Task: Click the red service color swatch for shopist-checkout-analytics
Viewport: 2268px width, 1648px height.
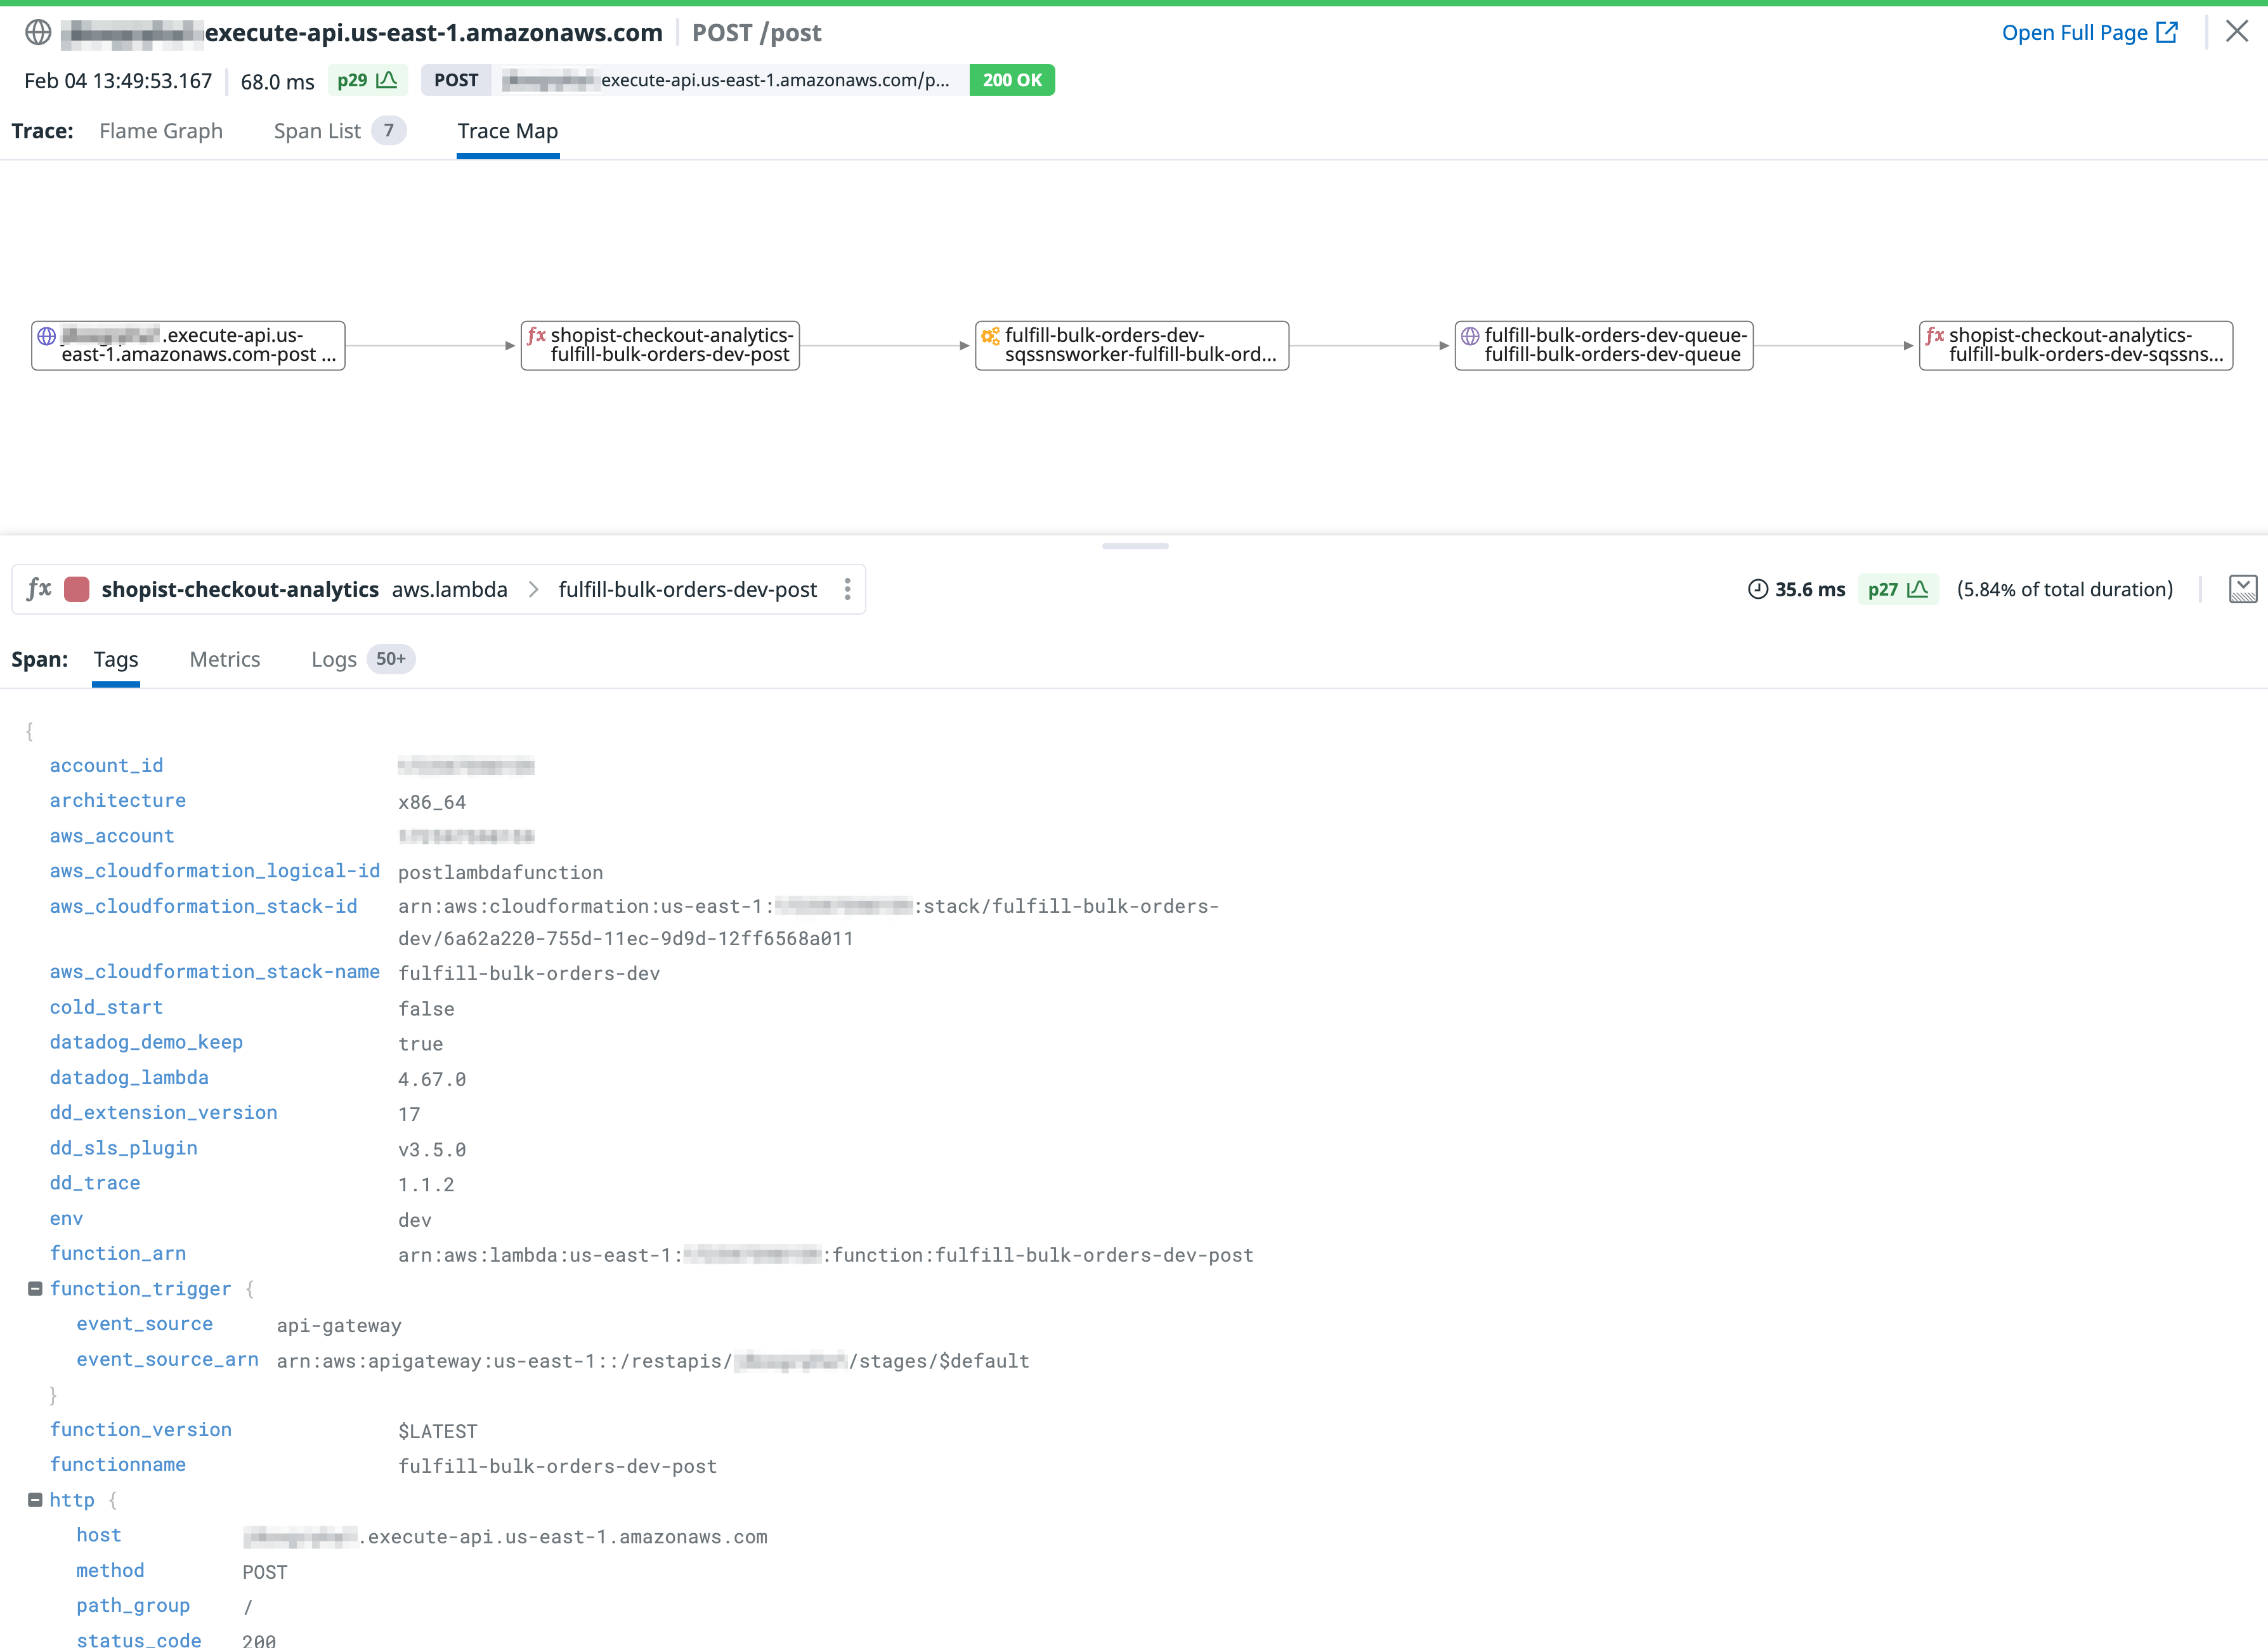Action: click(x=77, y=589)
